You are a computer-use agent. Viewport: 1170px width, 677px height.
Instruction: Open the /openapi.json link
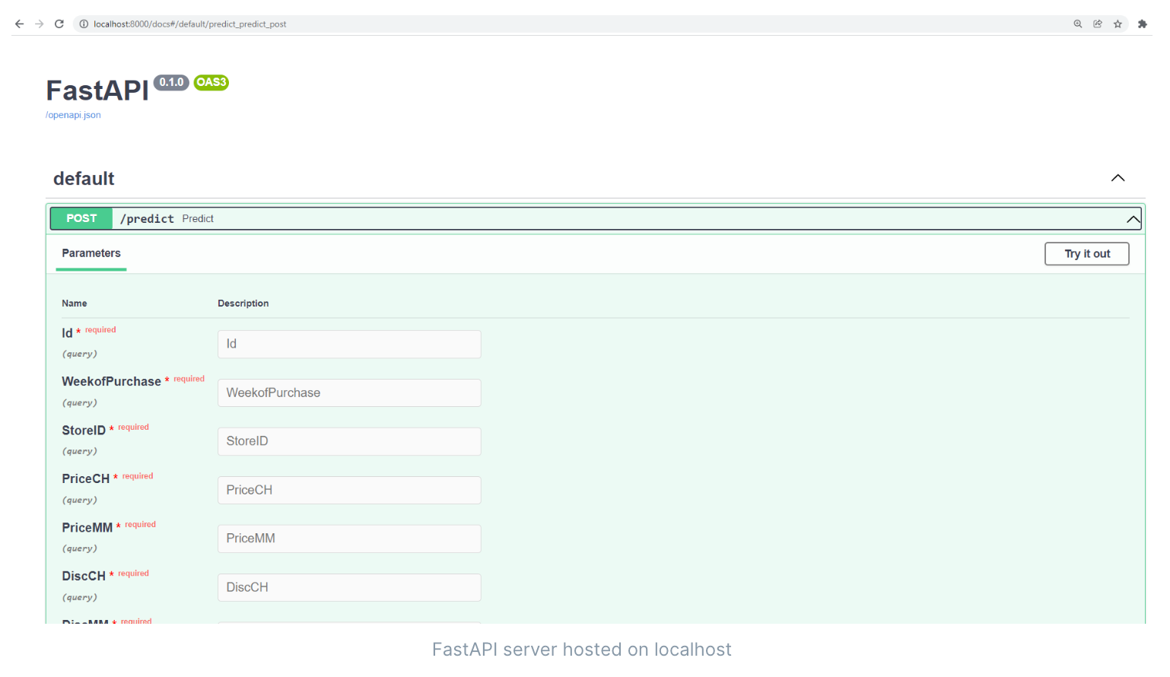(x=73, y=116)
